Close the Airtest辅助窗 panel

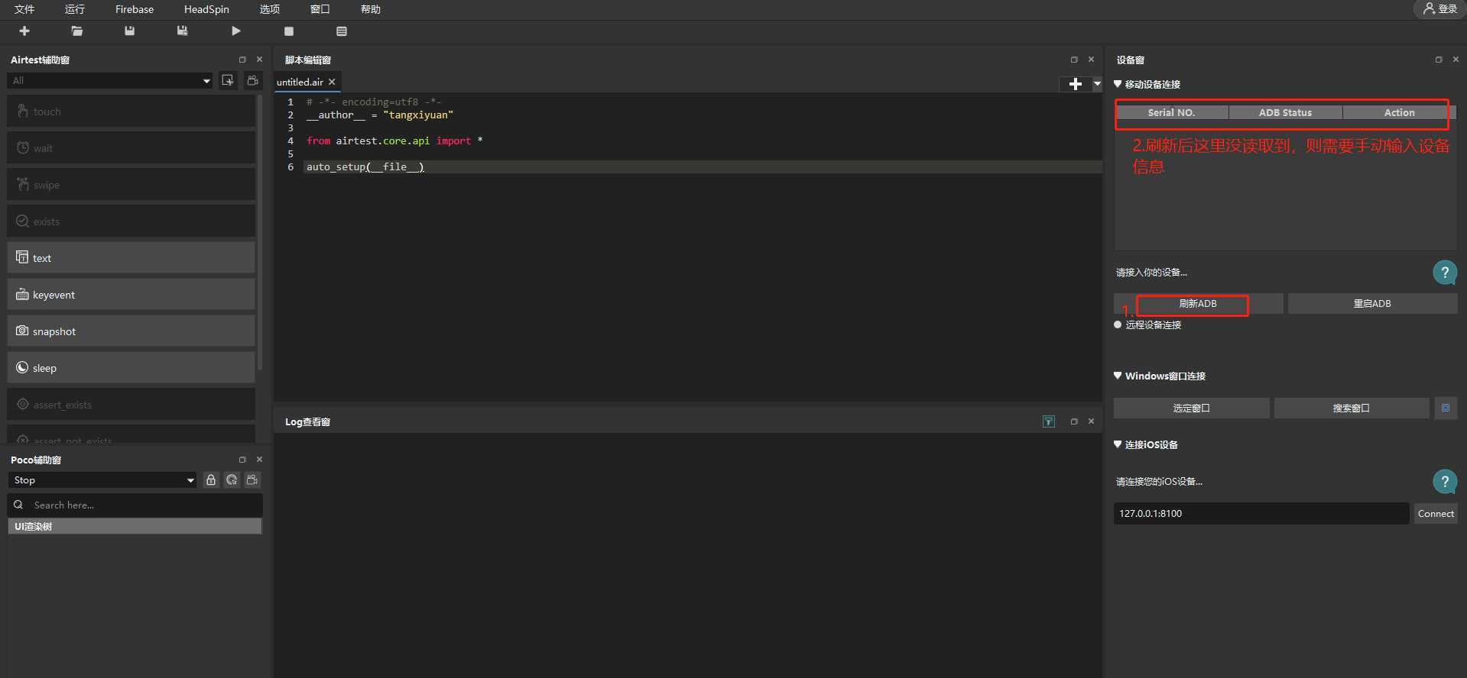[x=259, y=60]
